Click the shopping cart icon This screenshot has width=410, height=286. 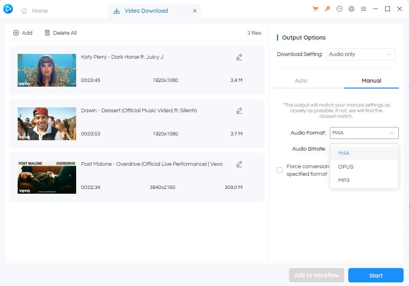(x=315, y=9)
